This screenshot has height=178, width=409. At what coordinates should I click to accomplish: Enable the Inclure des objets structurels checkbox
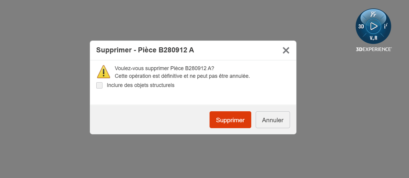[99, 85]
